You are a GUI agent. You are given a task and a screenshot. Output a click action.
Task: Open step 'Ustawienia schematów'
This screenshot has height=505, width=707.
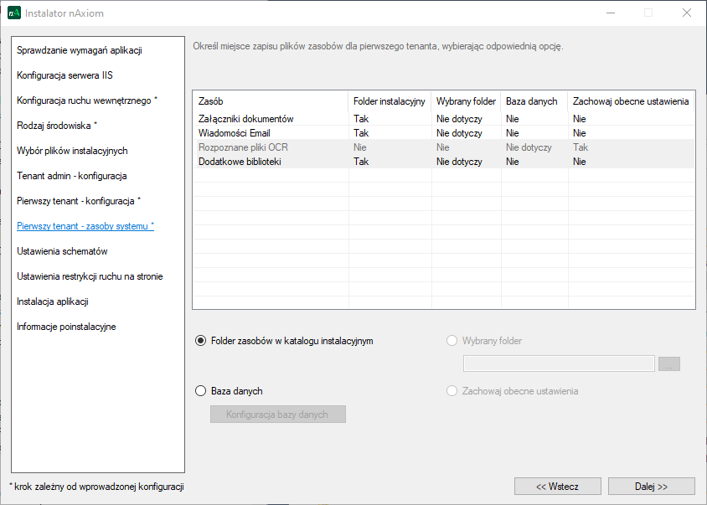[62, 251]
